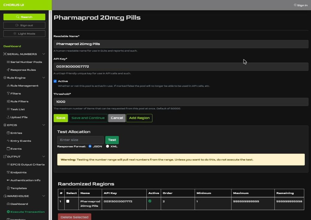
Task: Click the Light Mode button
Action: [x=24, y=34]
